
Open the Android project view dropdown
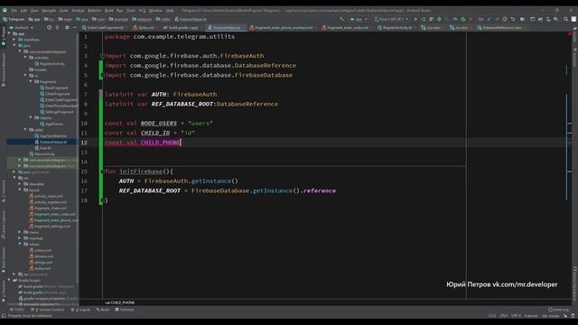click(22, 27)
